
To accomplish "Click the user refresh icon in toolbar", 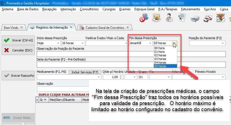I will click(x=144, y=18).
